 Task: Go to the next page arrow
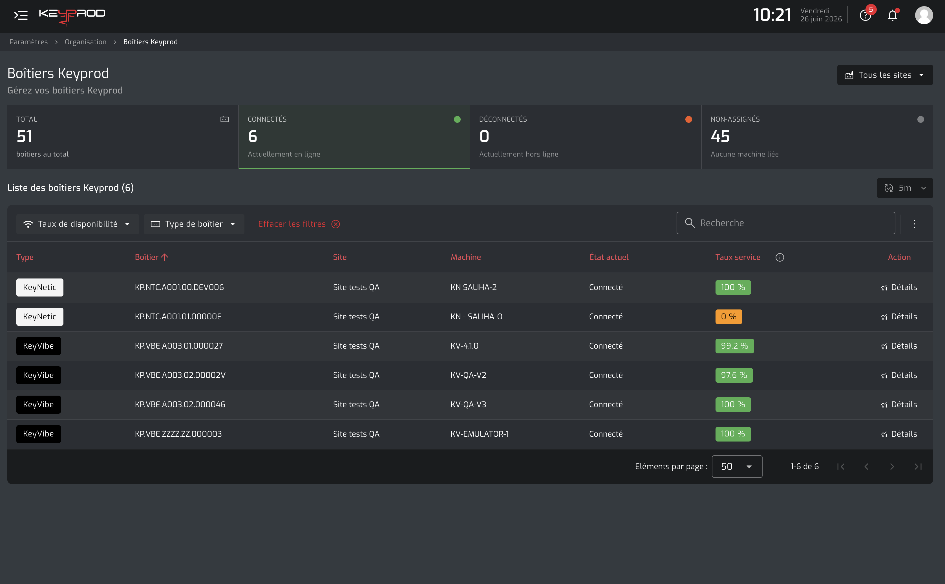pyautogui.click(x=892, y=467)
